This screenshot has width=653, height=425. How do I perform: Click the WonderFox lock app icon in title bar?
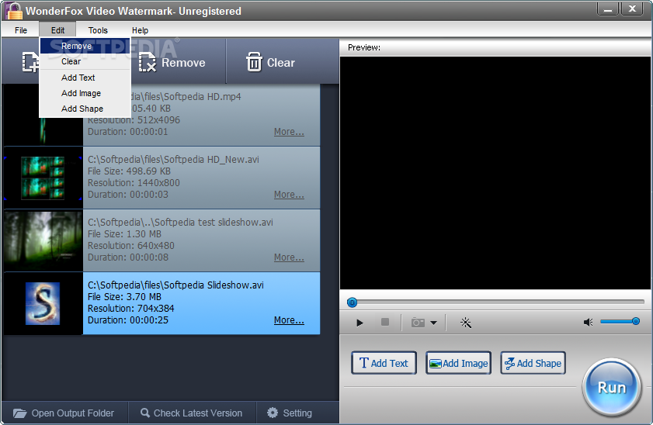[14, 10]
